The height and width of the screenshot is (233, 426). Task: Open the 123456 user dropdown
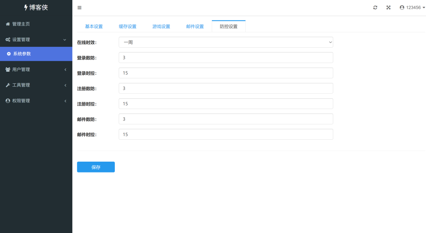click(412, 7)
